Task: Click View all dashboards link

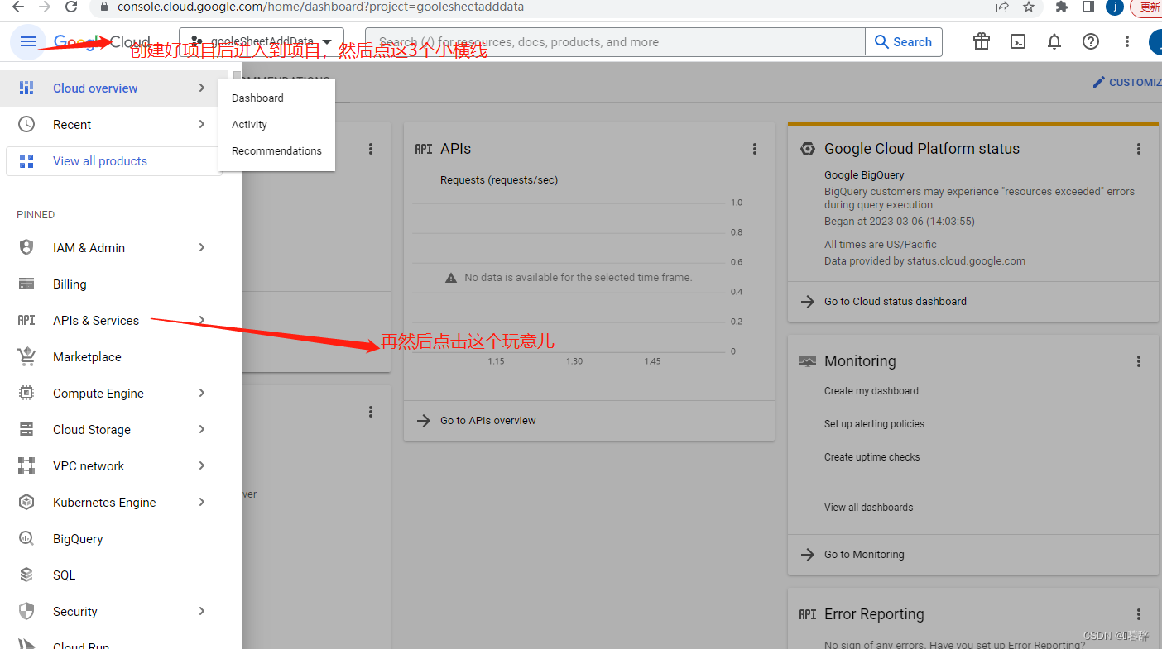Action: [868, 507]
